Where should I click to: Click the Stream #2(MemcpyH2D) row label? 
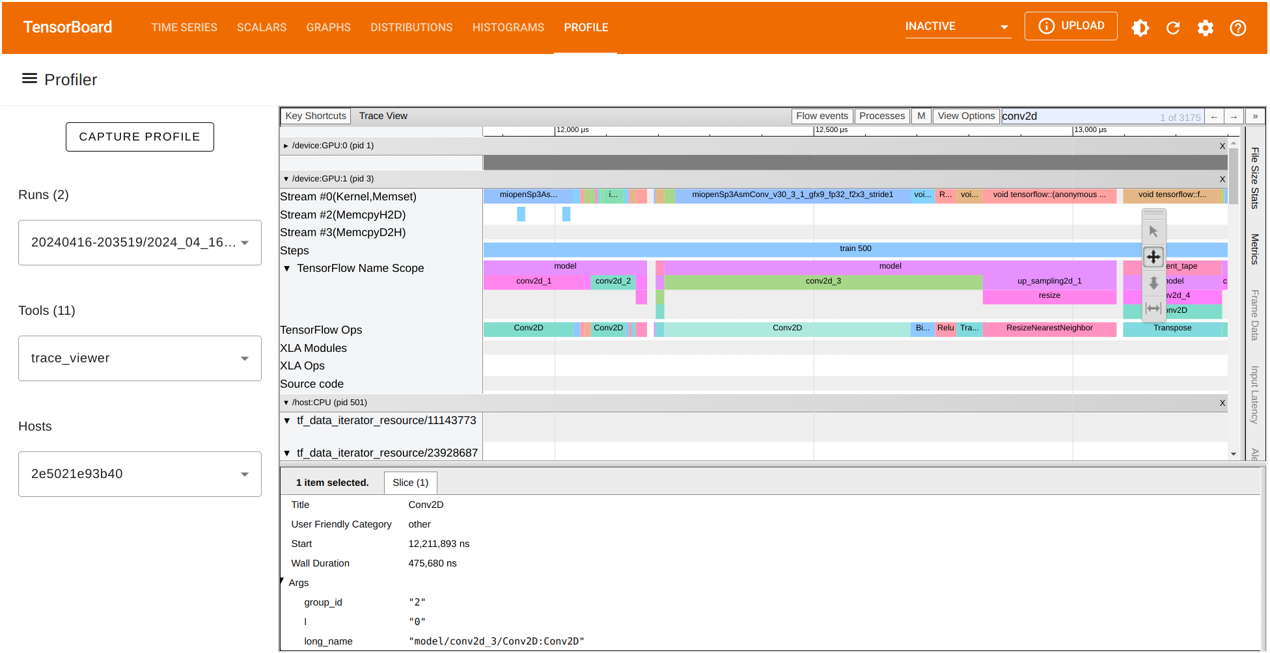click(342, 215)
